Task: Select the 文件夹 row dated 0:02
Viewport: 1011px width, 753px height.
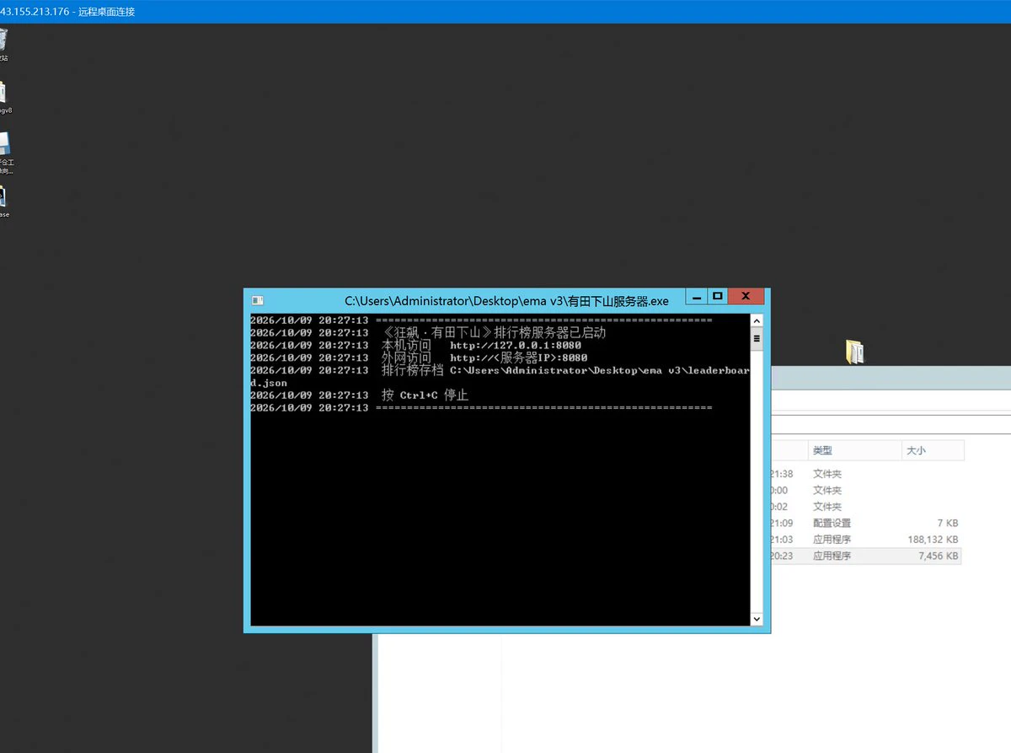Action: pyautogui.click(x=864, y=507)
